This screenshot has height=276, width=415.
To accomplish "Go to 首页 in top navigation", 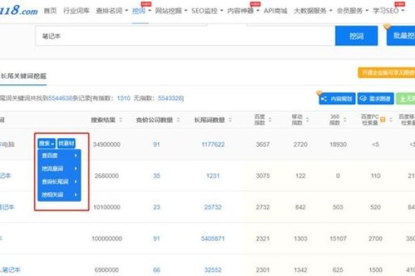I will coord(50,11).
